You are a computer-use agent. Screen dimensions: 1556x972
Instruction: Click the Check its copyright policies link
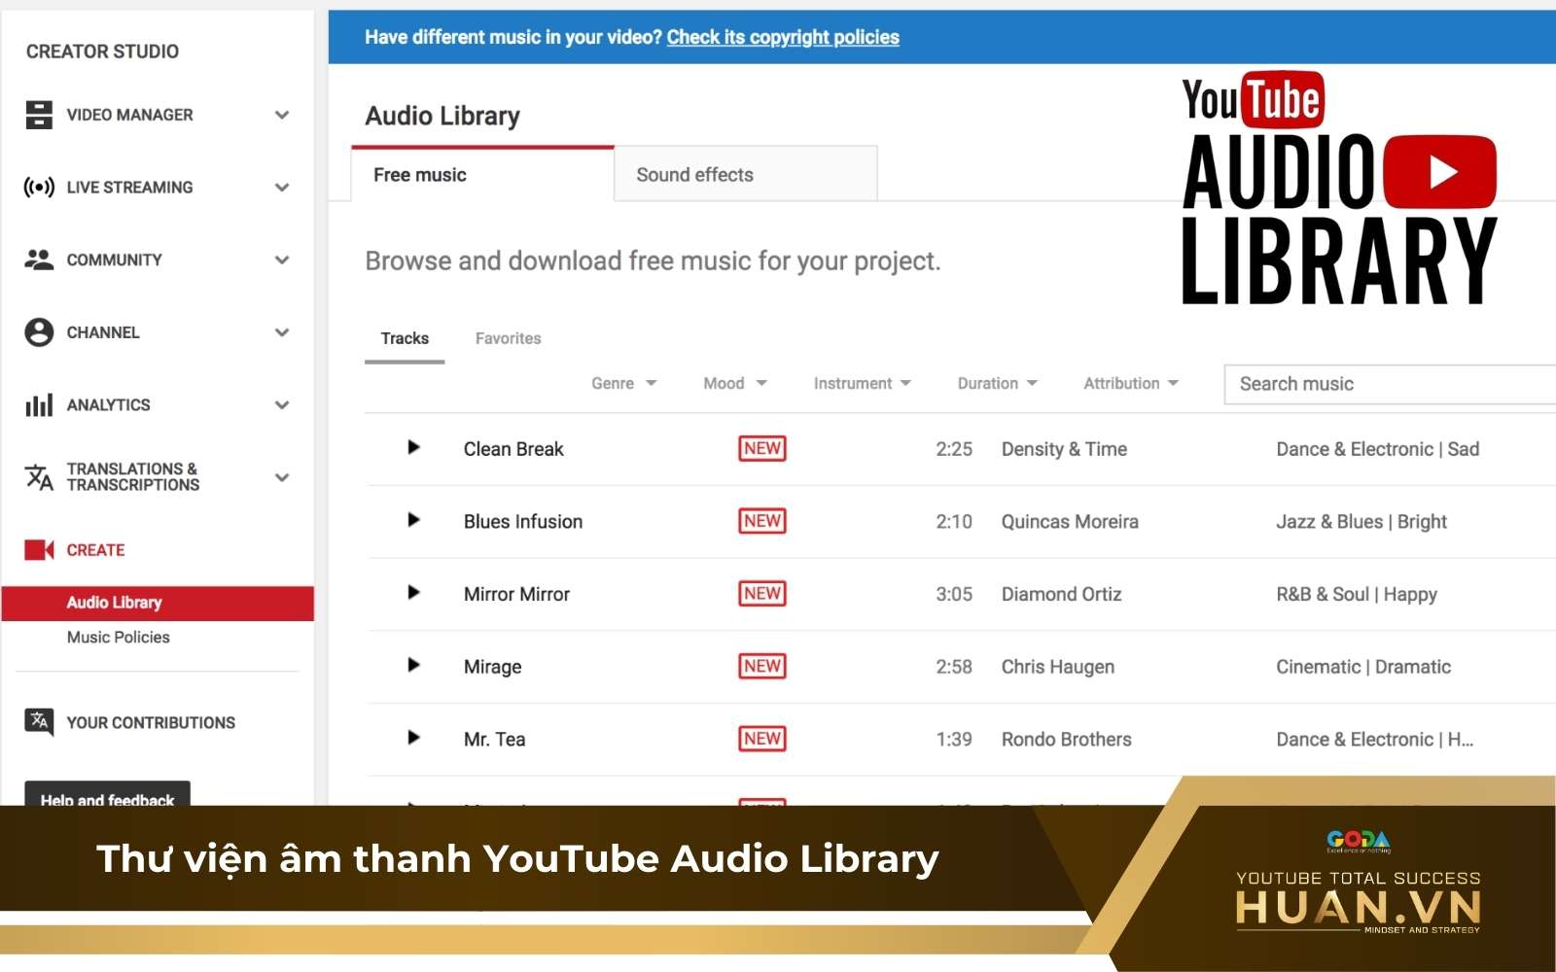tap(783, 37)
